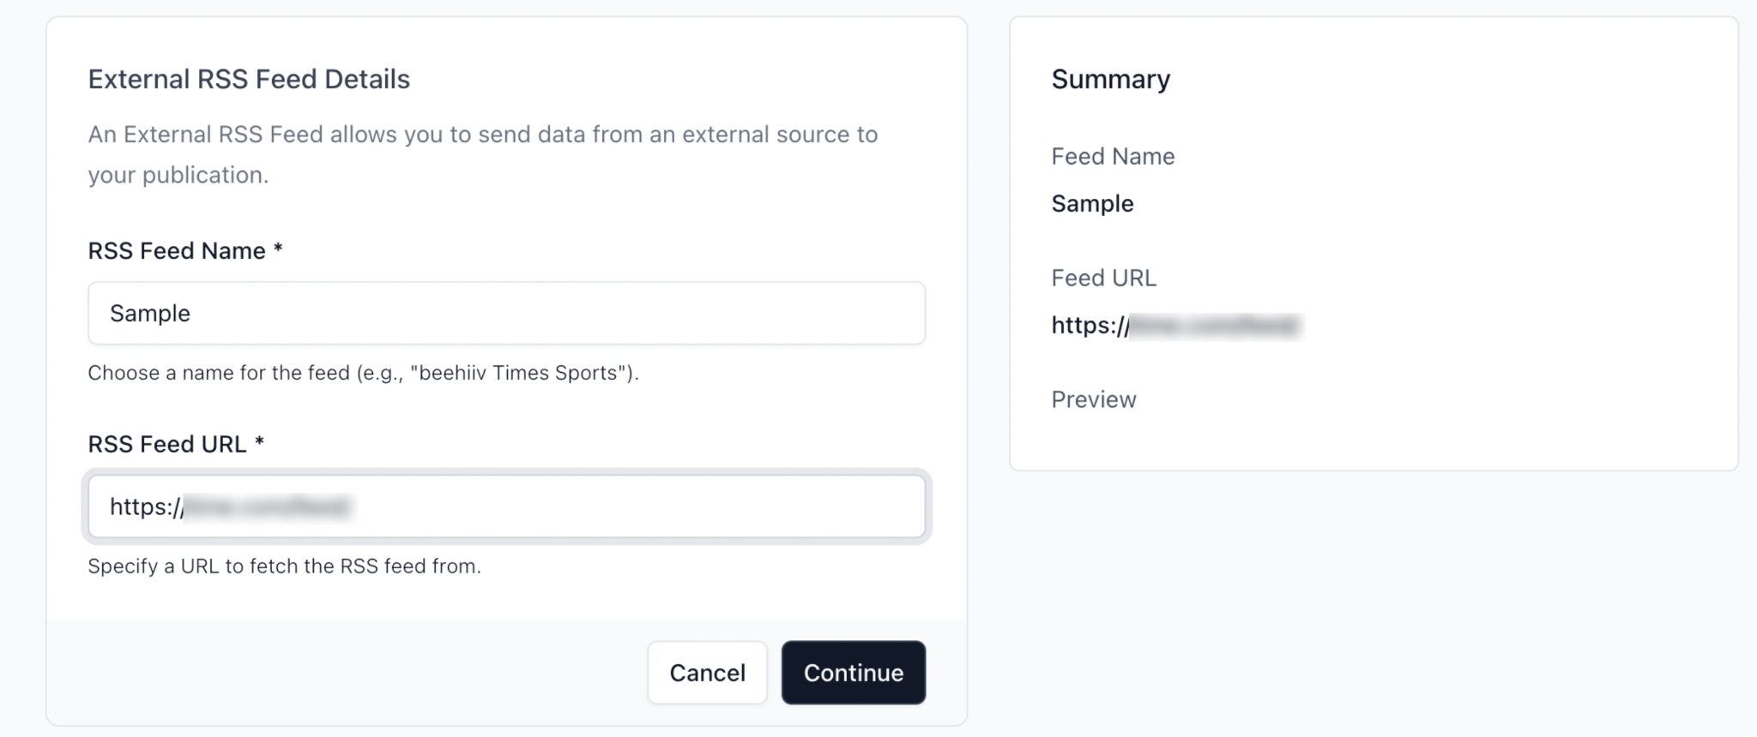Click the Continue button
Viewport: 1757px width, 737px height.
[853, 673]
